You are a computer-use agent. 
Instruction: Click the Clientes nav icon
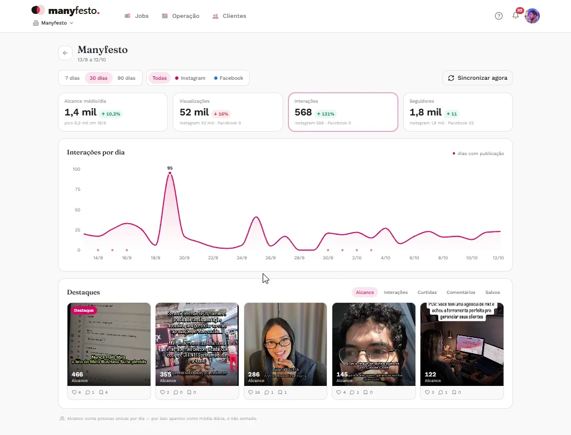pos(215,16)
